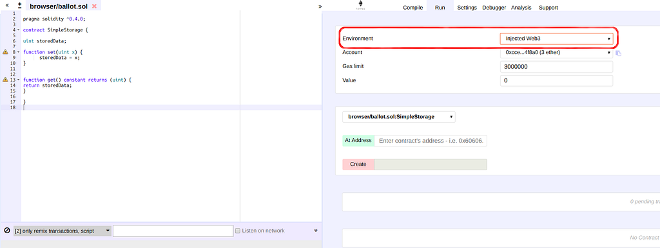Click the 'storedData = x;' code line
This screenshot has width=660, height=248.
coord(60,57)
